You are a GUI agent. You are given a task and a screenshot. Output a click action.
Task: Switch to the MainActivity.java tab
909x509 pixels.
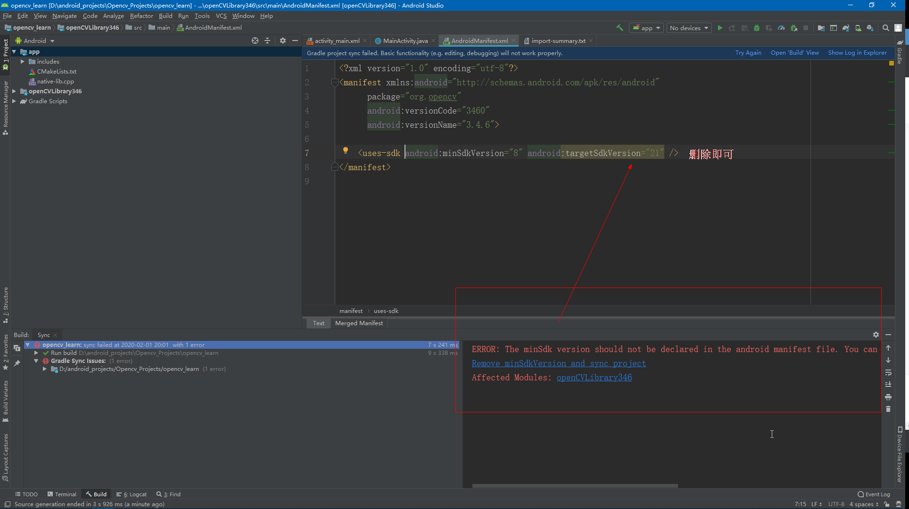pos(405,41)
